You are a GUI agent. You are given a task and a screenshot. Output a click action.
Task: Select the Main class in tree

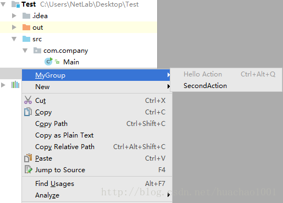71,62
